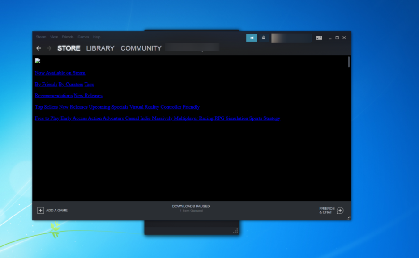Screen dimensions: 419x258
Task: Select the Casual genre link
Action: tap(132, 118)
